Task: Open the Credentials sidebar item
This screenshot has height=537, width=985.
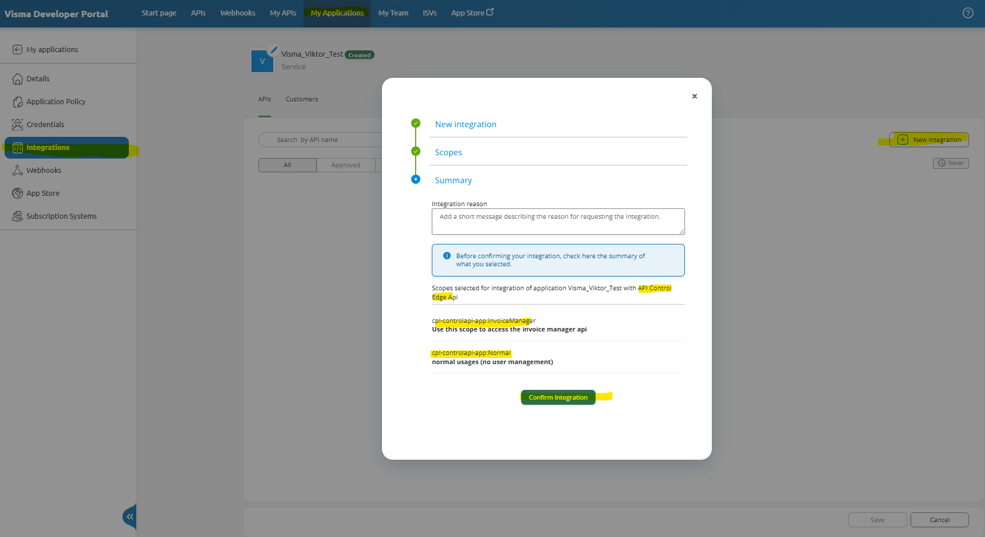Action: [x=45, y=125]
